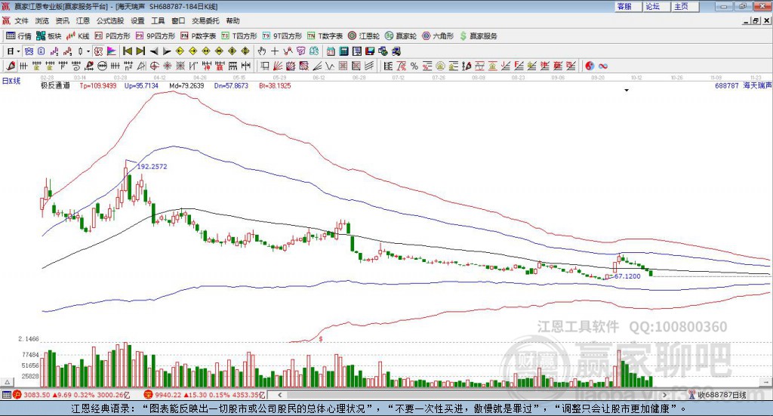The height and width of the screenshot is (416, 773).
Task: Click the save floppy disk icon
Action: pyautogui.click(x=370, y=51)
